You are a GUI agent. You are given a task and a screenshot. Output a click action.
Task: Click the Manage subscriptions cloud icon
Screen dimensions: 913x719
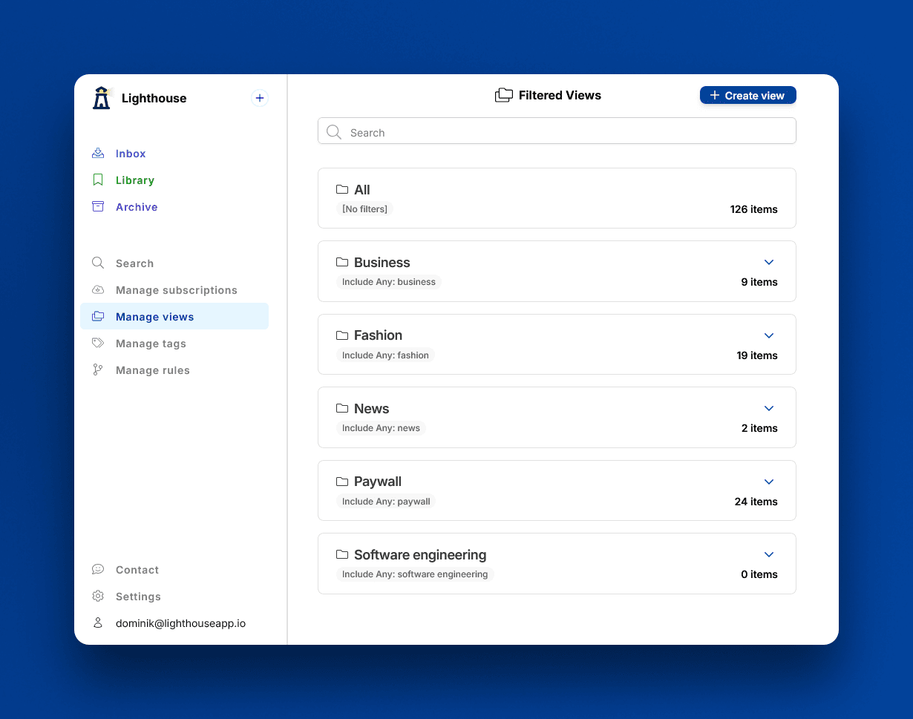click(98, 290)
